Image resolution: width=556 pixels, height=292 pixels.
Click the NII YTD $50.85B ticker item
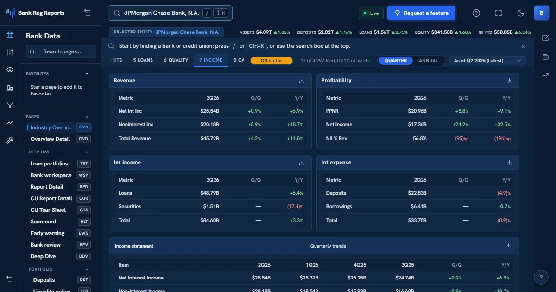coord(505,32)
